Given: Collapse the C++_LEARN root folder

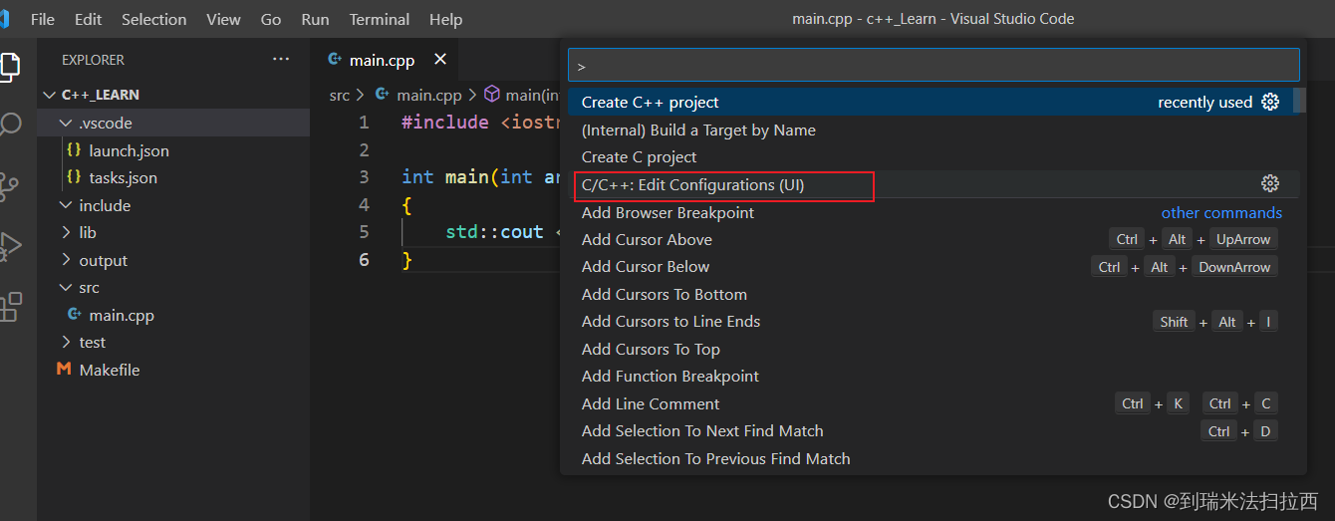Looking at the screenshot, I should pos(50,96).
